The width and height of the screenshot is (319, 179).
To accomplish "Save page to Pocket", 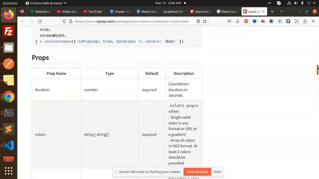I will [x=229, y=21].
